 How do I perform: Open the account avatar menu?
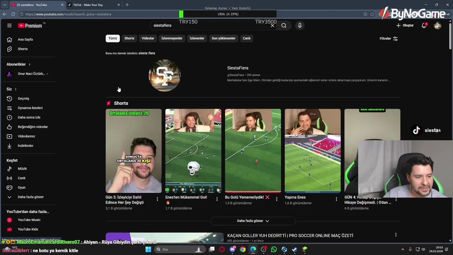click(437, 25)
